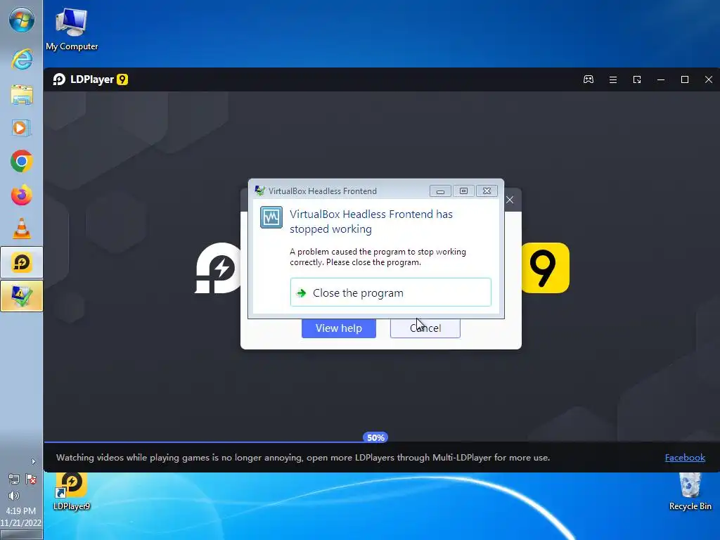Launch VLC media player from taskbar

point(22,229)
